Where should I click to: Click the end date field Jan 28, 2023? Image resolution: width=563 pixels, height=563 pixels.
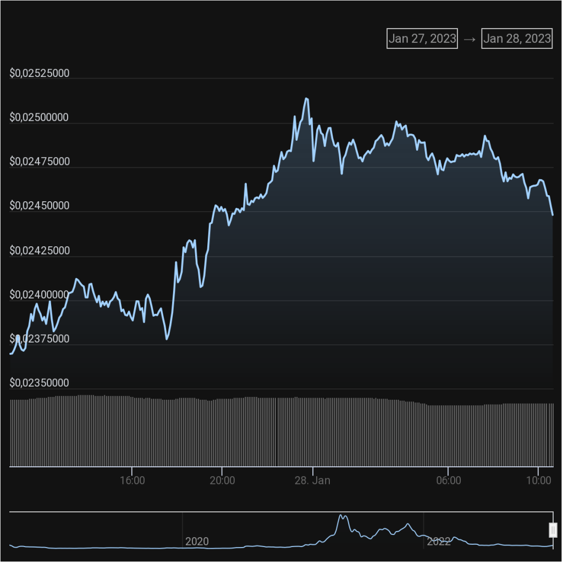[517, 38]
